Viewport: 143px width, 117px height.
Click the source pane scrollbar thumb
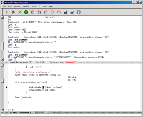tap(2, 81)
